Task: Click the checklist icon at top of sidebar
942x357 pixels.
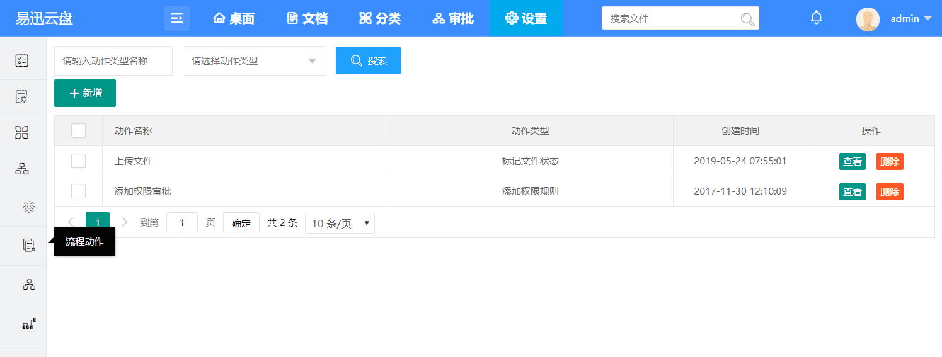Action: (22, 61)
